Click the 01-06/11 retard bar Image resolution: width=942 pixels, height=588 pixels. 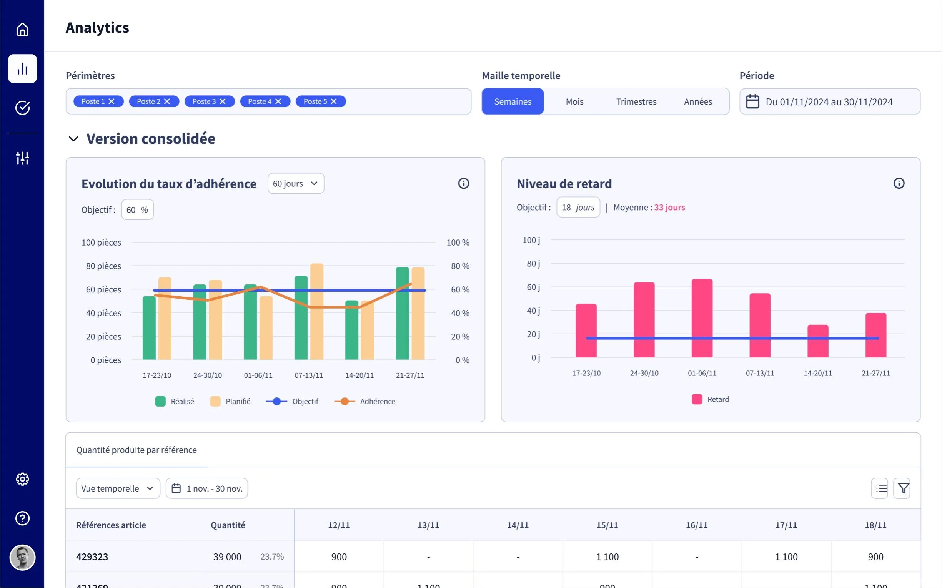(702, 318)
